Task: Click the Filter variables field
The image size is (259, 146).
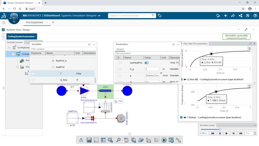Action: pos(63,49)
